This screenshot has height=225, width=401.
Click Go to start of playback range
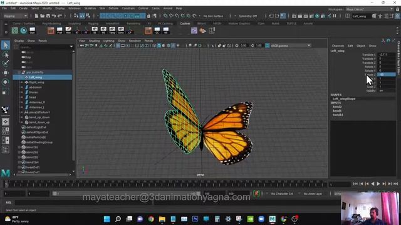tap(355, 184)
